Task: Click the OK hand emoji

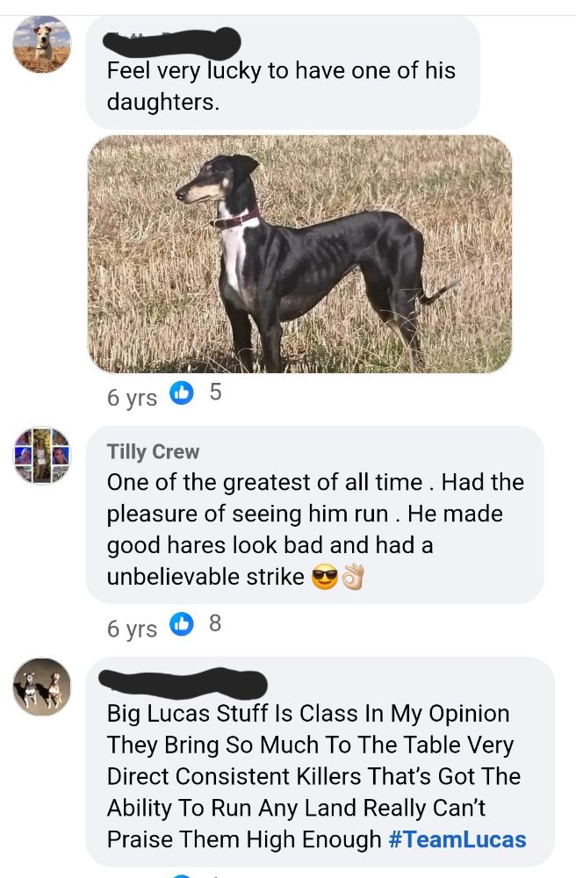Action: click(x=353, y=577)
